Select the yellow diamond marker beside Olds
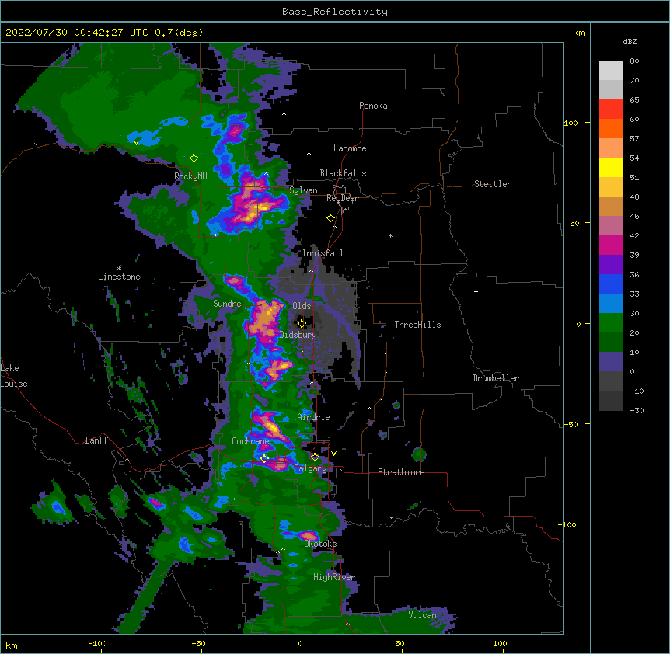Image resolution: width=670 pixels, height=654 pixels. click(302, 324)
